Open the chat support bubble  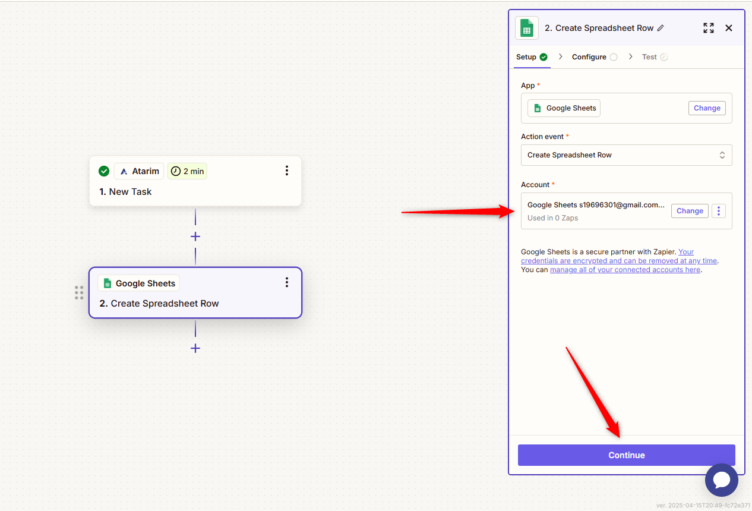pos(721,480)
